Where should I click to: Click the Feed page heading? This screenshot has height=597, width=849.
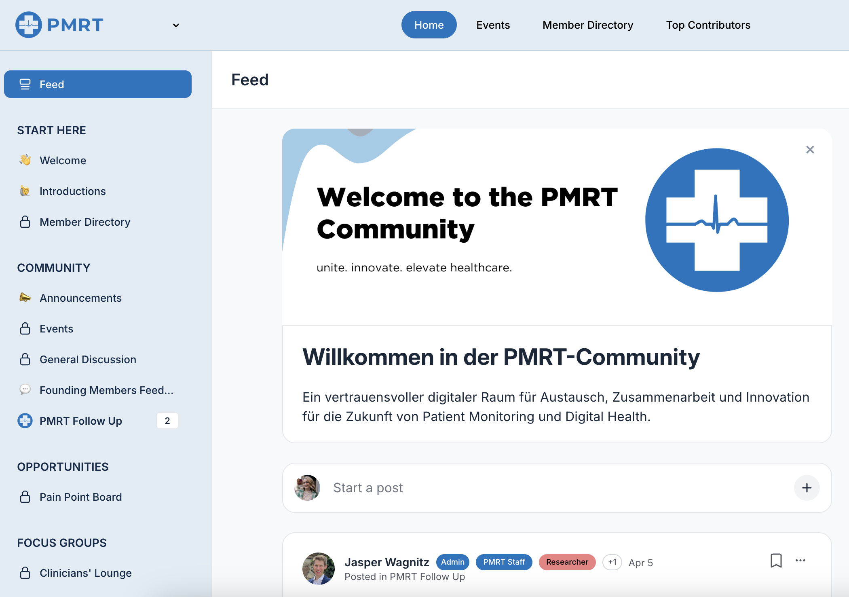coord(250,80)
